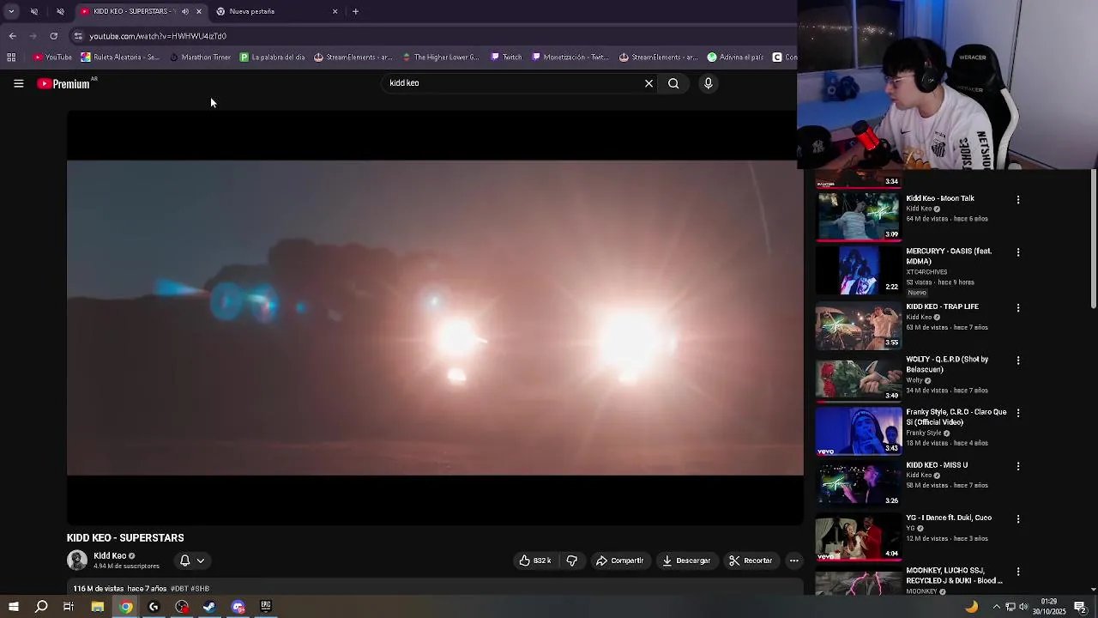Open Windows Start menu
Screen dimensions: 1098x618
pyautogui.click(x=13, y=607)
